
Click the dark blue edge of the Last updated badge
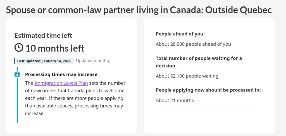pyautogui.click(x=15, y=61)
